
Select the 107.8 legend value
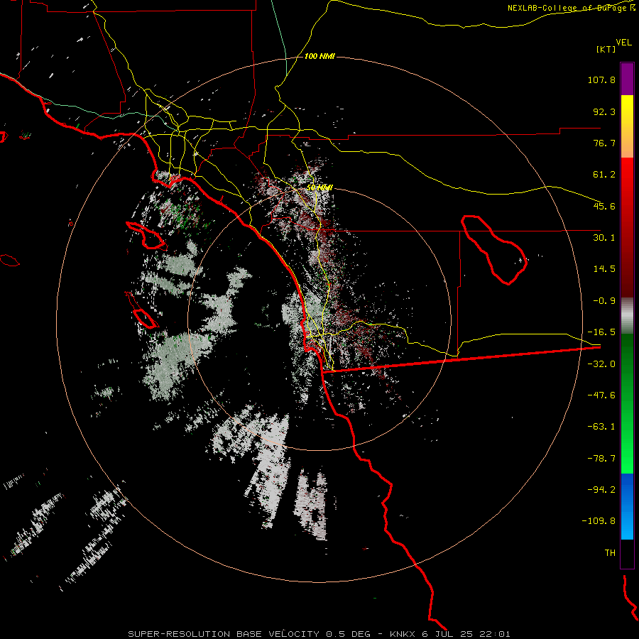[x=601, y=80]
